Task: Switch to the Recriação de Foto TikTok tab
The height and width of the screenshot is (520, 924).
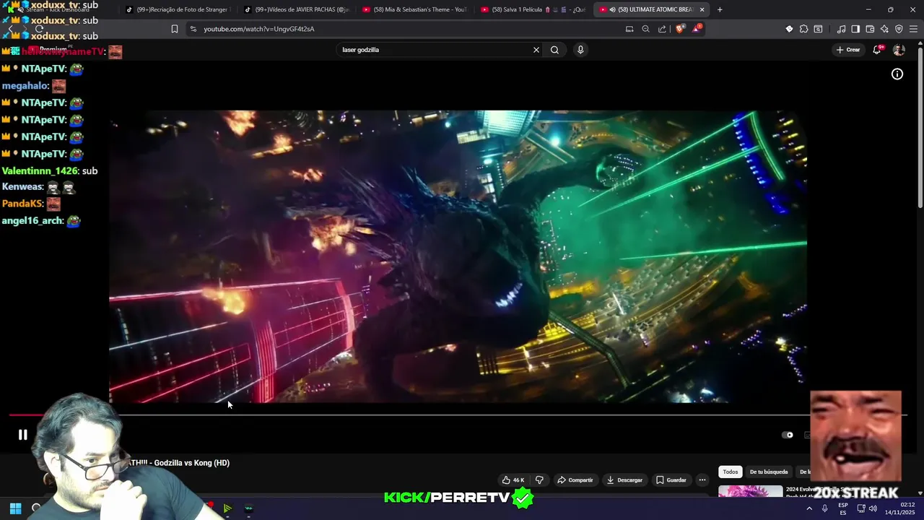Action: pos(176,9)
